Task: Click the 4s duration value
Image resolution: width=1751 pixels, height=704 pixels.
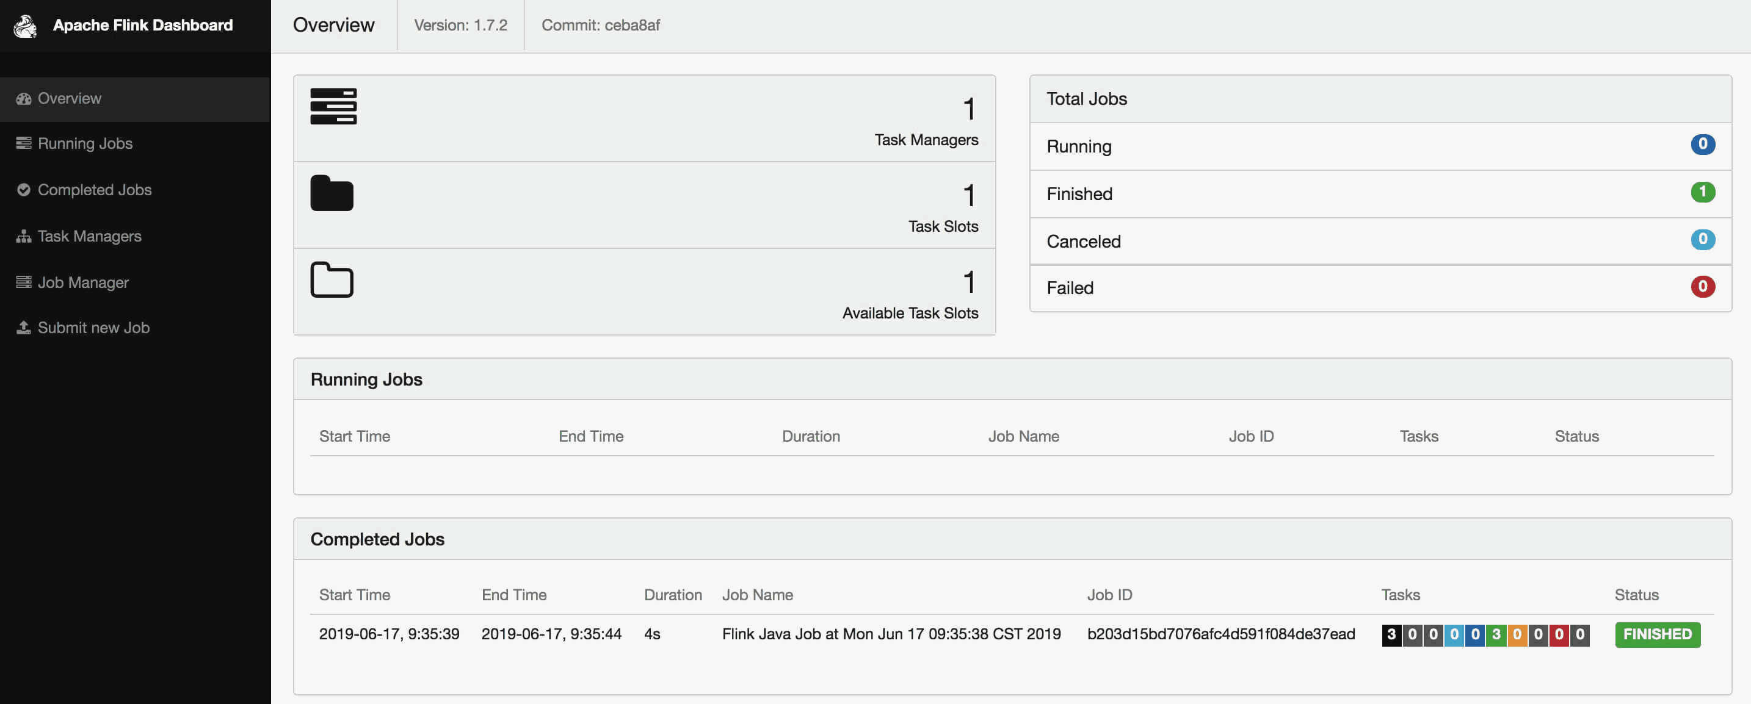Action: (652, 634)
